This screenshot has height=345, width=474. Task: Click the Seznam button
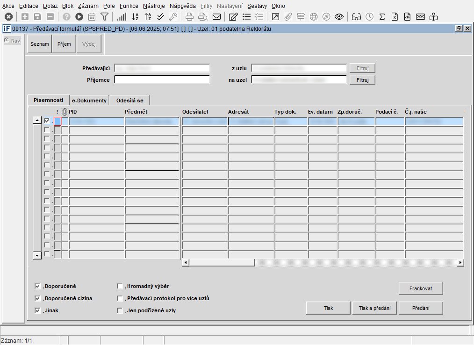[x=40, y=44]
